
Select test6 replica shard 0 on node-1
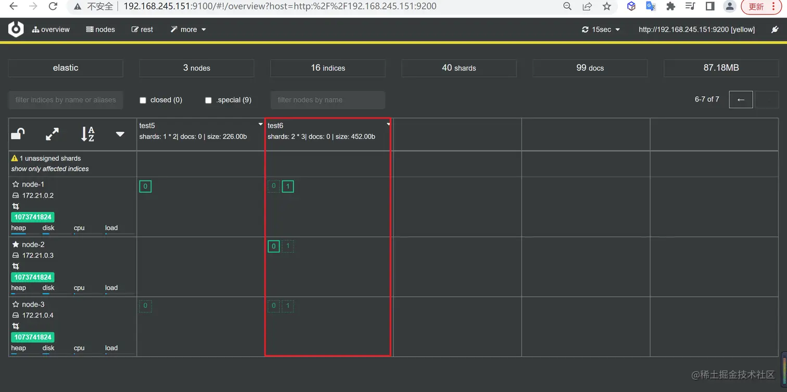(x=274, y=186)
